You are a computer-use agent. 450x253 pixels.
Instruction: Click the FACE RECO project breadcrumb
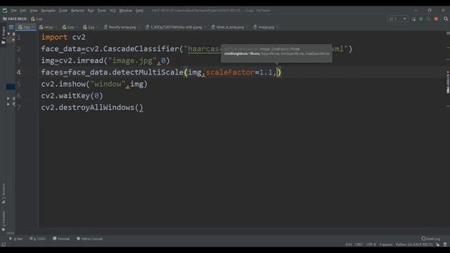click(15, 19)
